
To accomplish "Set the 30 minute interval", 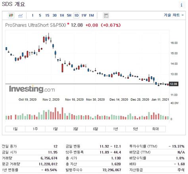I will click(x=54, y=15).
